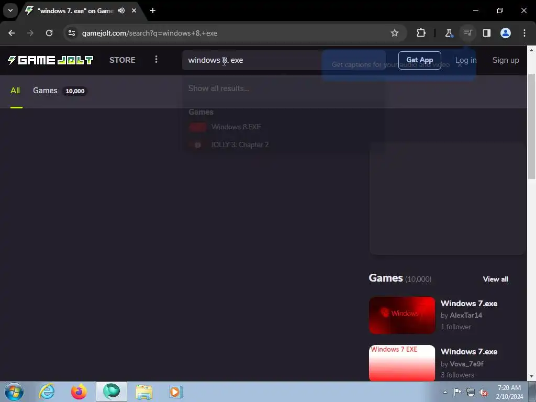Select the All tab
The width and height of the screenshot is (536, 402).
point(15,91)
